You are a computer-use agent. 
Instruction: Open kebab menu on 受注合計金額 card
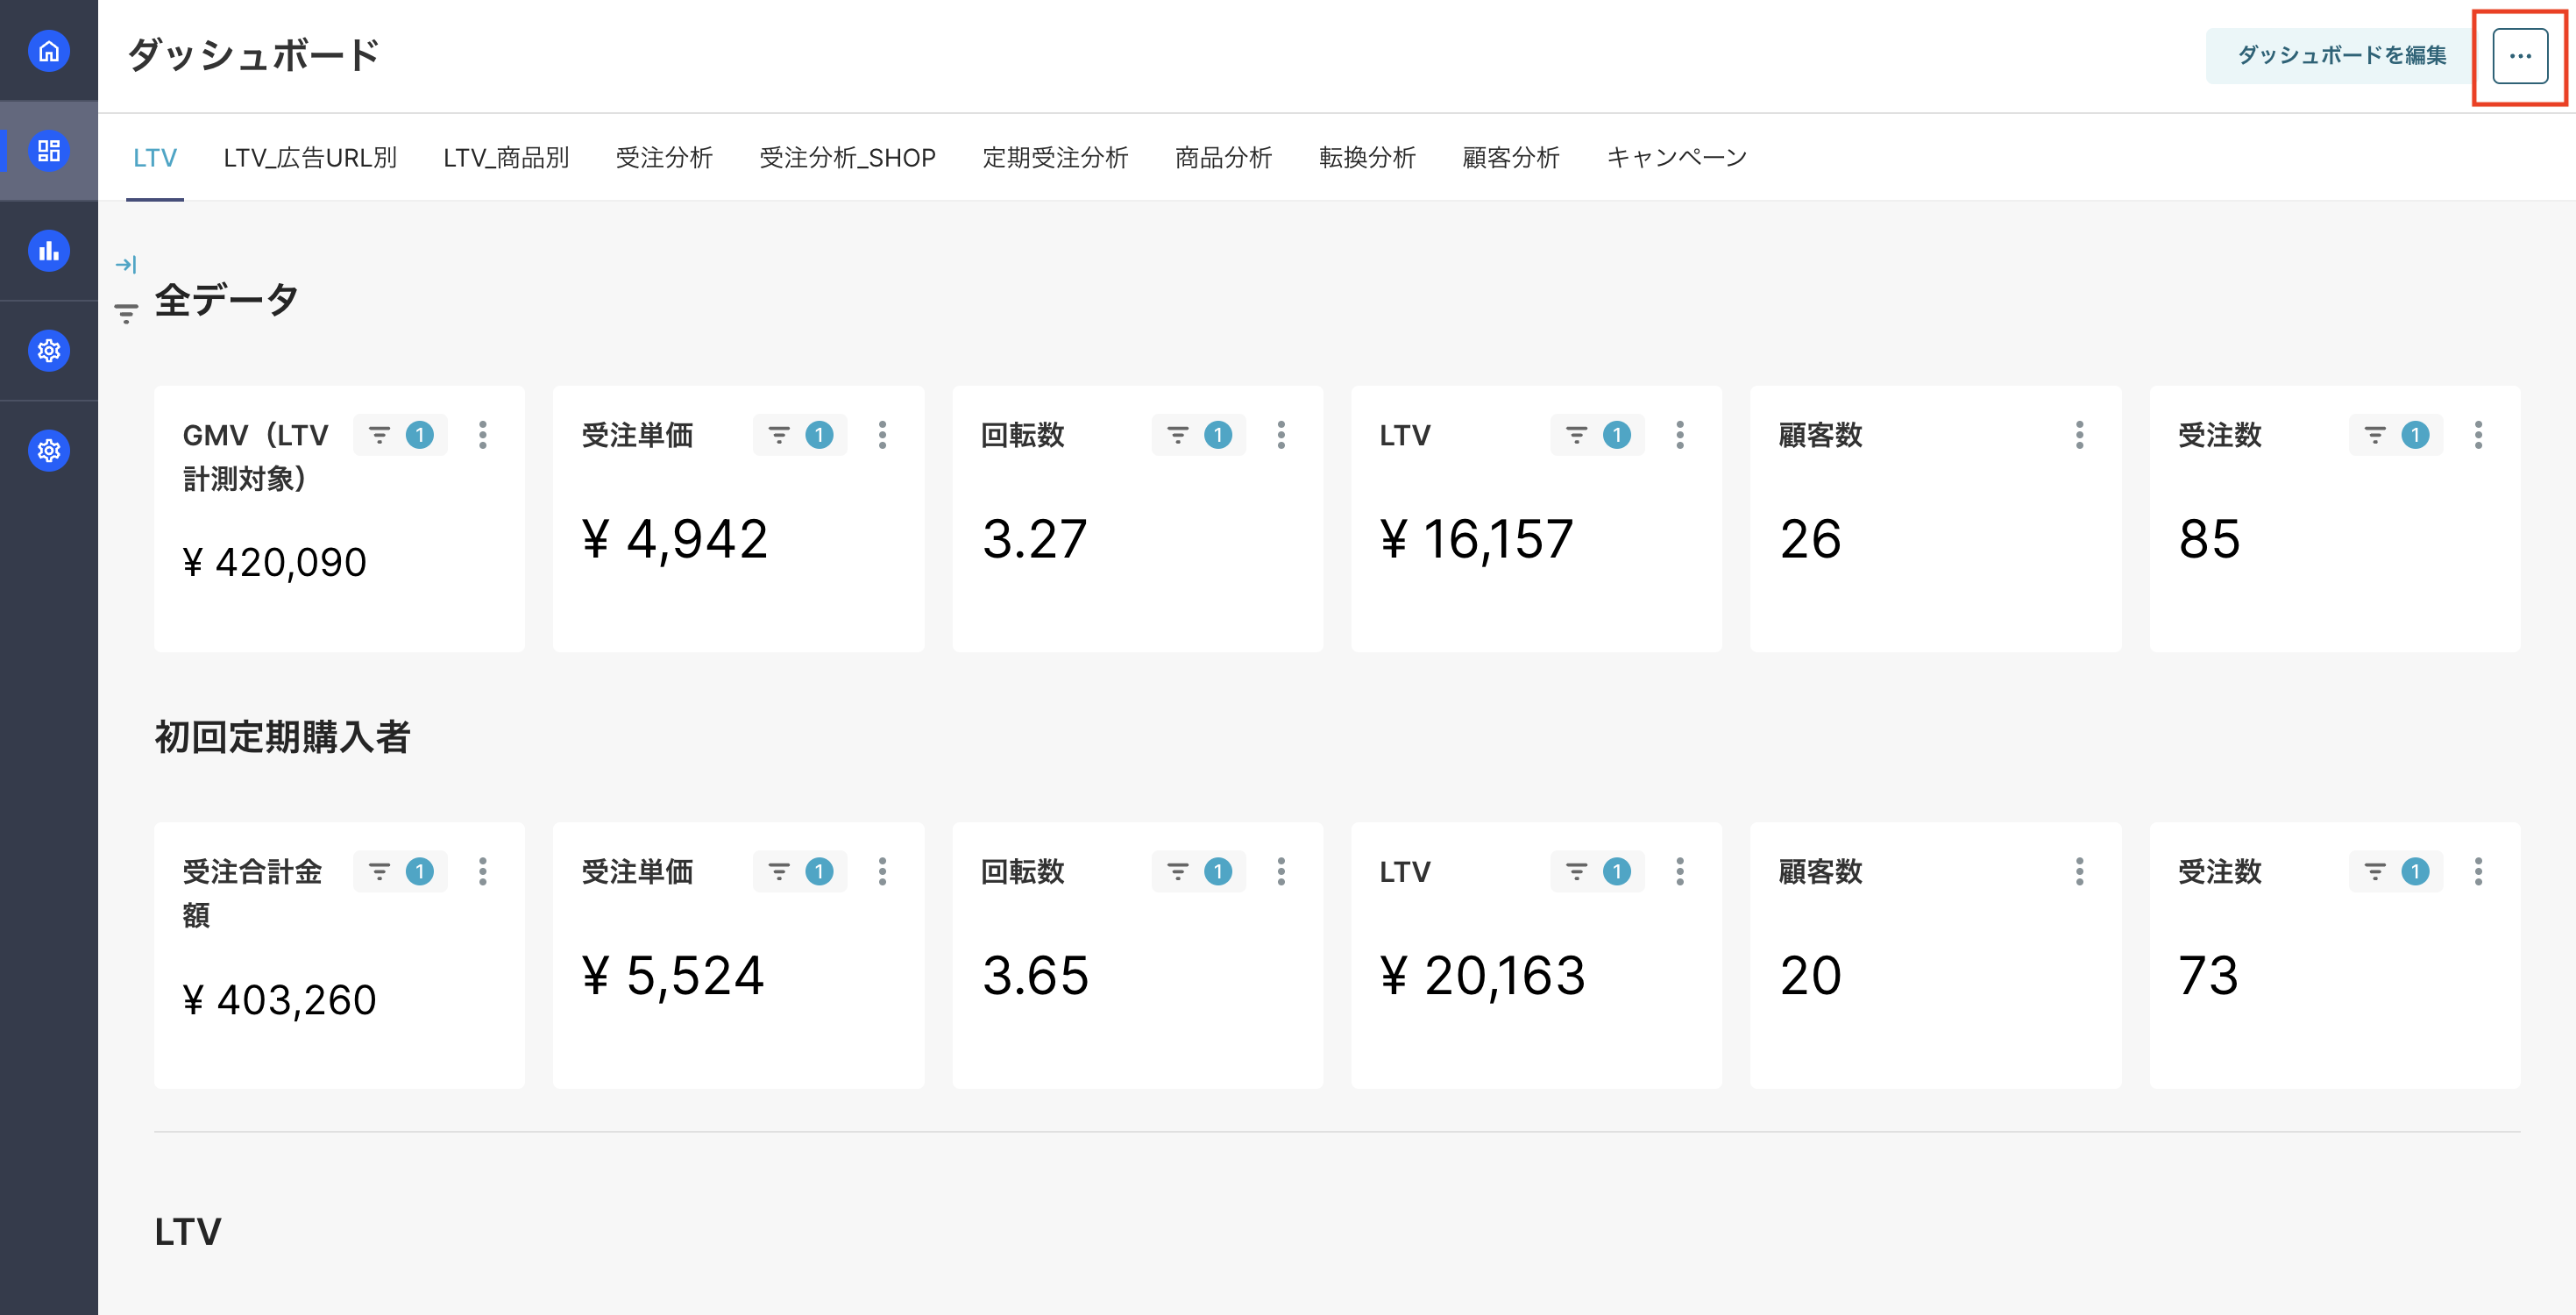(483, 872)
